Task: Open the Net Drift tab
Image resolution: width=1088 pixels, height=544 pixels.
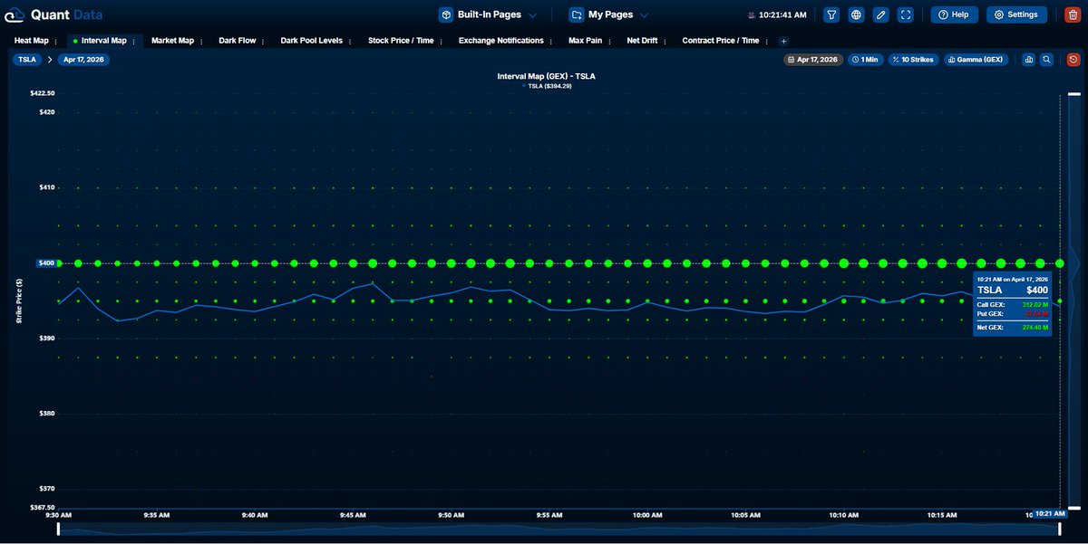Action: click(x=642, y=41)
